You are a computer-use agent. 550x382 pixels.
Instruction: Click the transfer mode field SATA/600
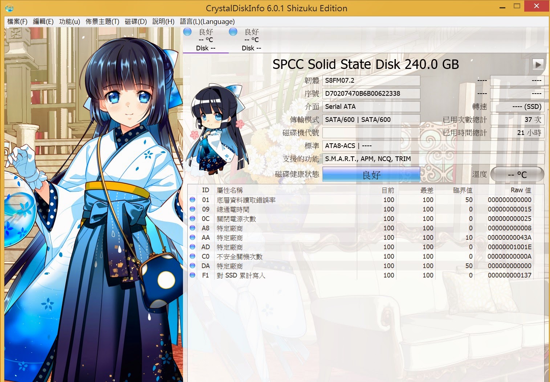pos(371,120)
